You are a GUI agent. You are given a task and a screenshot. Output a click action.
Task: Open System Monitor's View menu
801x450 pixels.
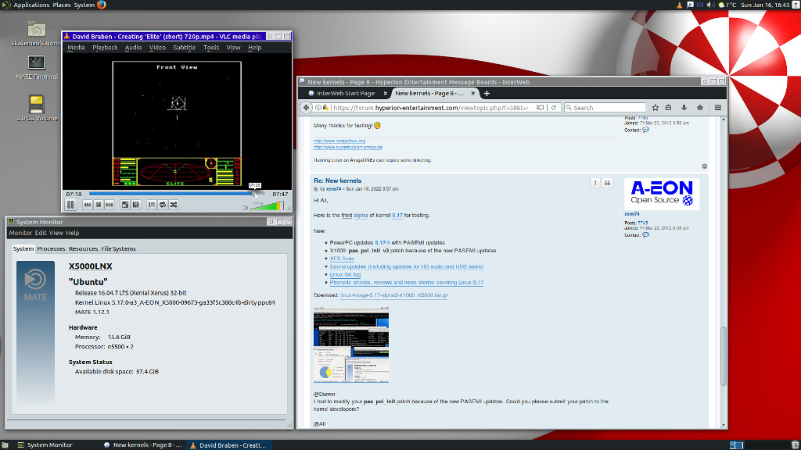(x=56, y=233)
